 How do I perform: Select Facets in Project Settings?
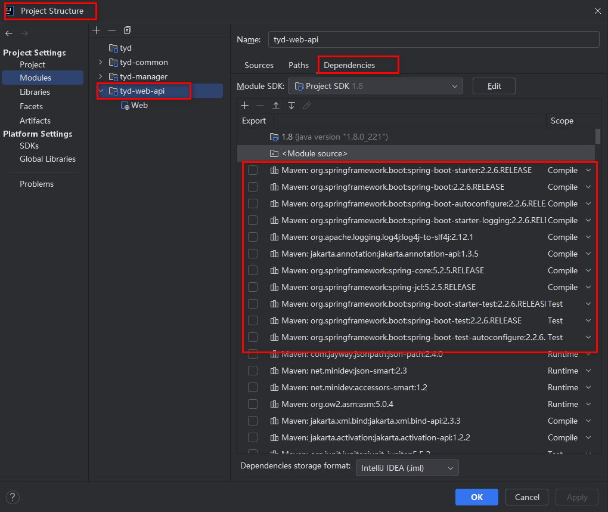pyautogui.click(x=32, y=106)
